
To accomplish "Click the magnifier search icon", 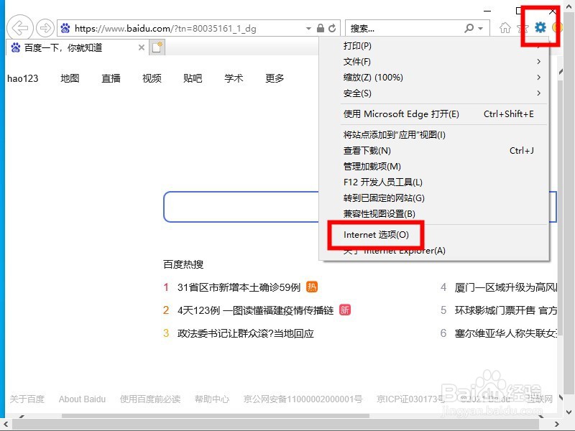I will coord(469,28).
